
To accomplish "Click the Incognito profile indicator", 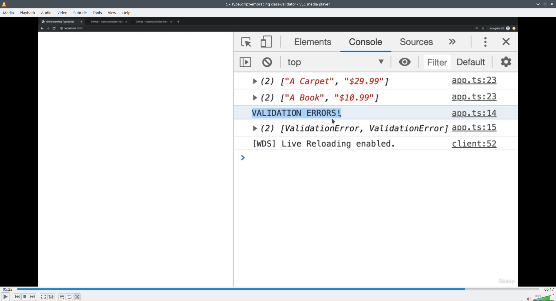I will (500, 28).
